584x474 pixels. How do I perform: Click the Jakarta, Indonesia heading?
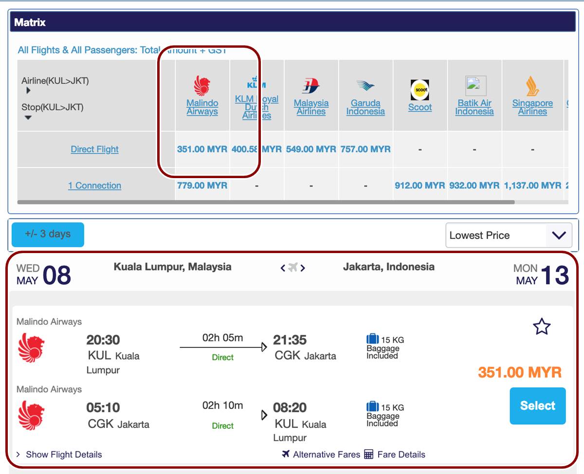[389, 267]
